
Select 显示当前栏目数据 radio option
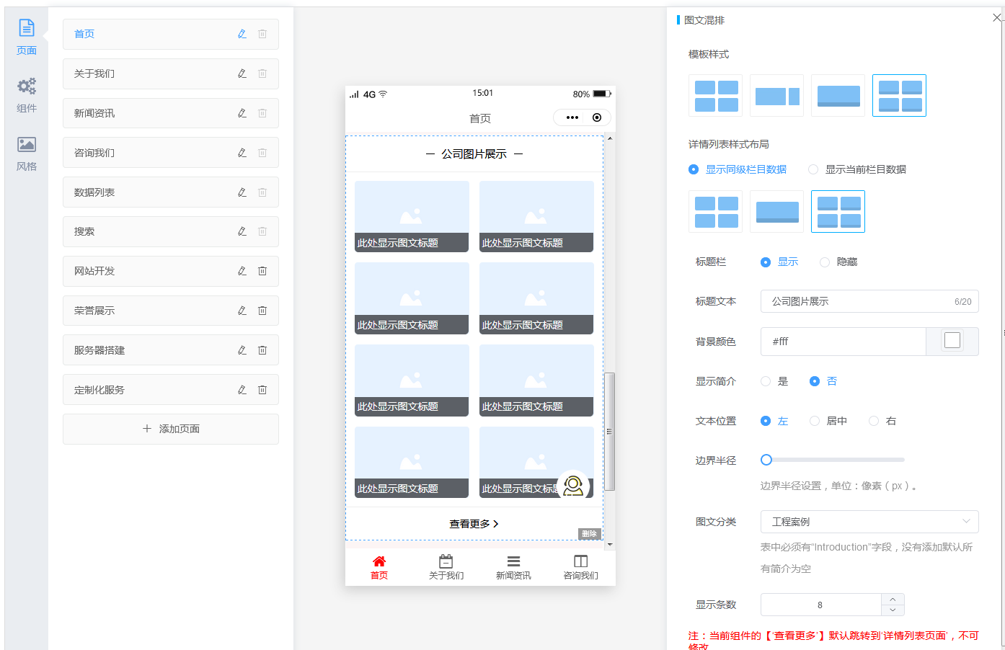coord(813,170)
